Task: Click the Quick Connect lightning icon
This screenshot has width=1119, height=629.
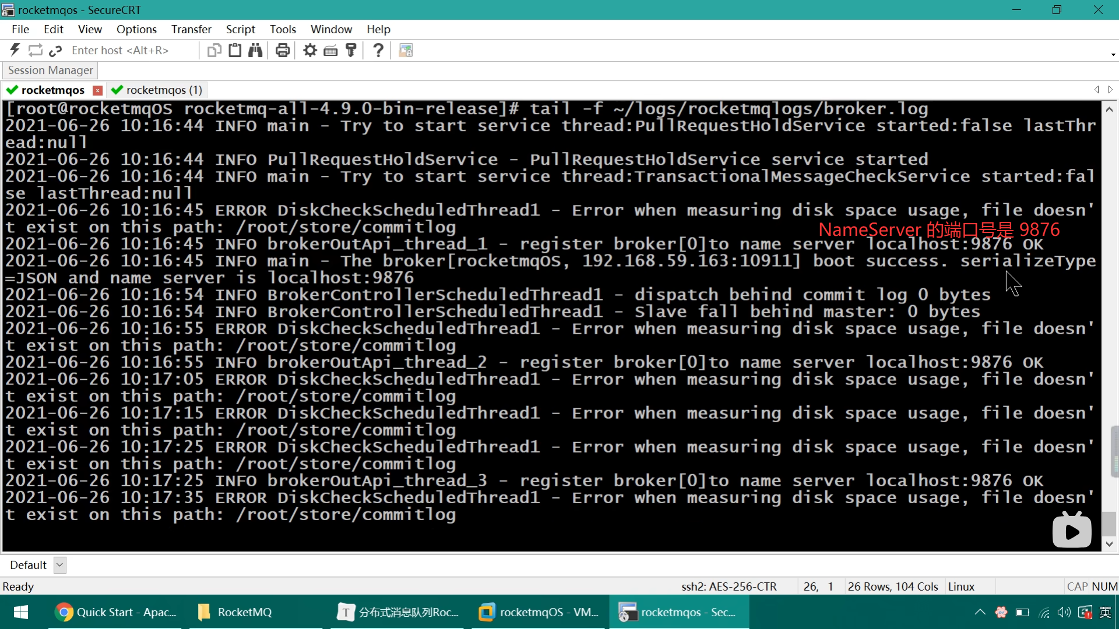Action: click(x=15, y=50)
